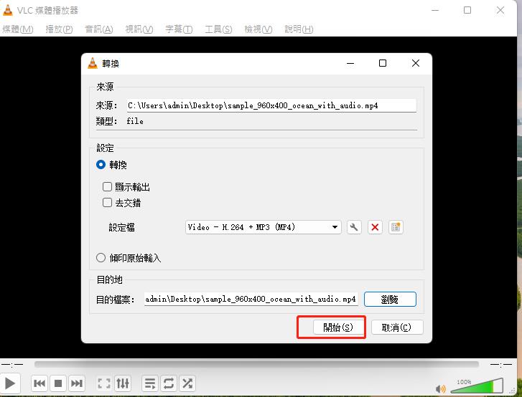522x397 pixels.
Task: Open extended settings equalizer icon
Action: [123, 383]
